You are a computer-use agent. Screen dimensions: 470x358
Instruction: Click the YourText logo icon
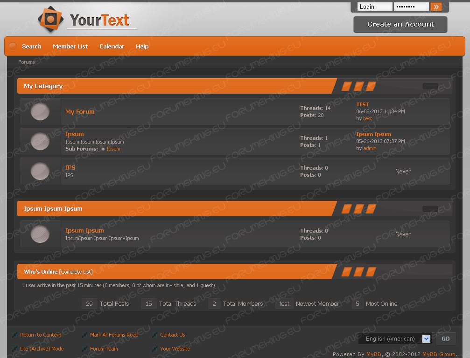pos(50,19)
